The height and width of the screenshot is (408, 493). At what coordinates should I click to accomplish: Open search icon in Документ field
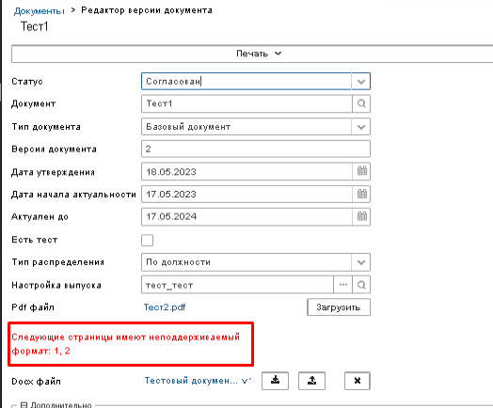[361, 103]
